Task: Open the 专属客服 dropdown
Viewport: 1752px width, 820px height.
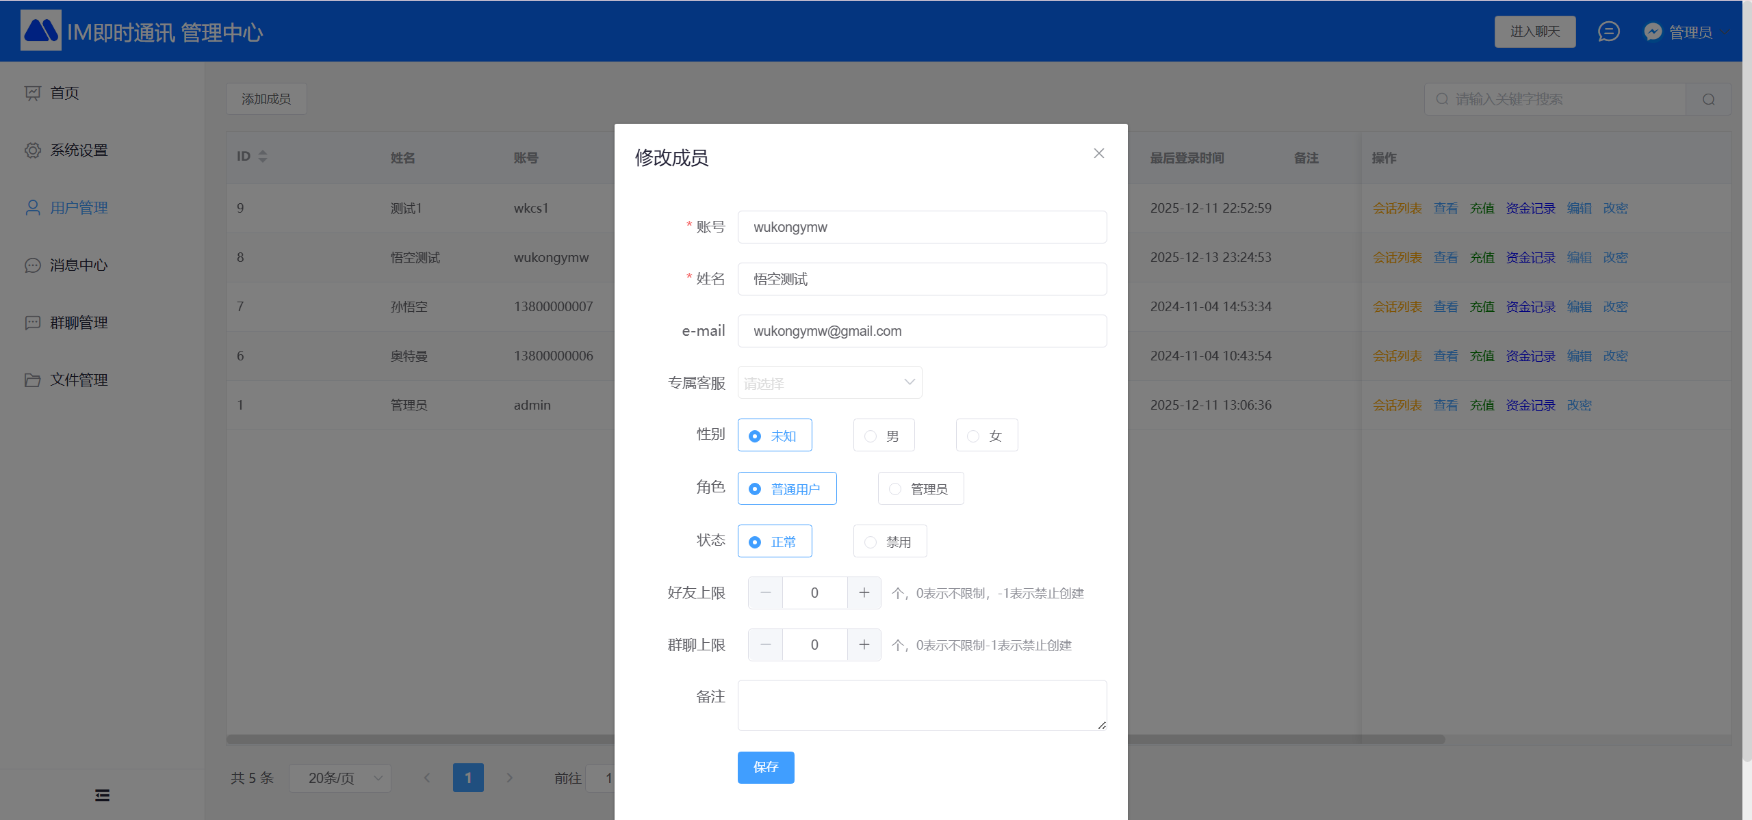Action: coord(829,383)
